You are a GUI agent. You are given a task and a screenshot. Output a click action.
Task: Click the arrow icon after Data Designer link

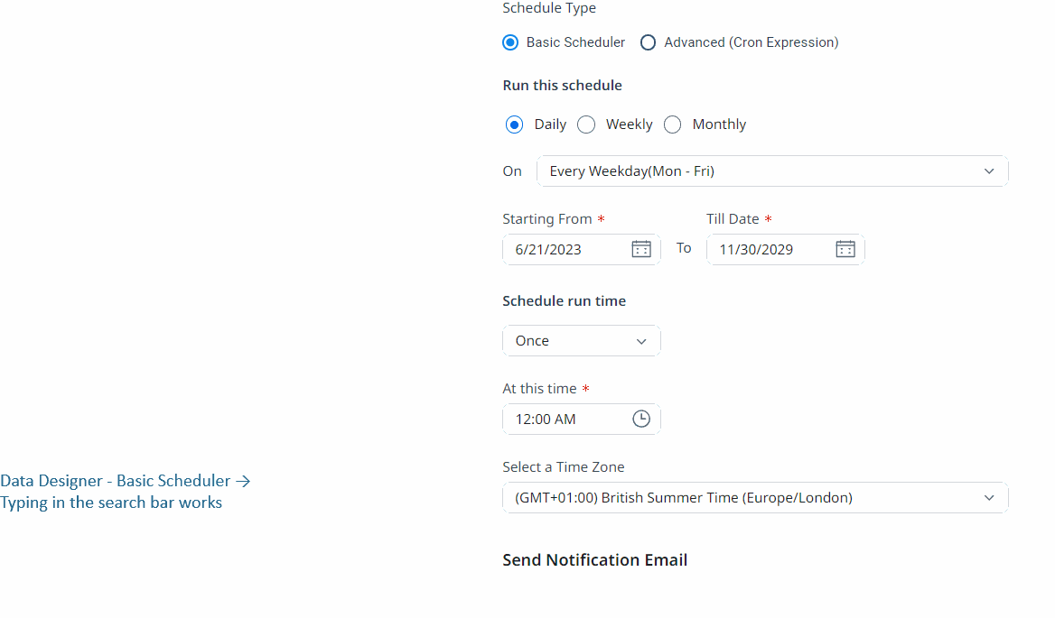point(243,481)
